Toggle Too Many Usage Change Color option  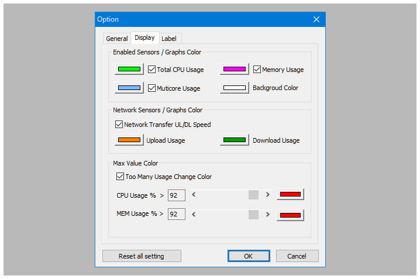coord(121,177)
